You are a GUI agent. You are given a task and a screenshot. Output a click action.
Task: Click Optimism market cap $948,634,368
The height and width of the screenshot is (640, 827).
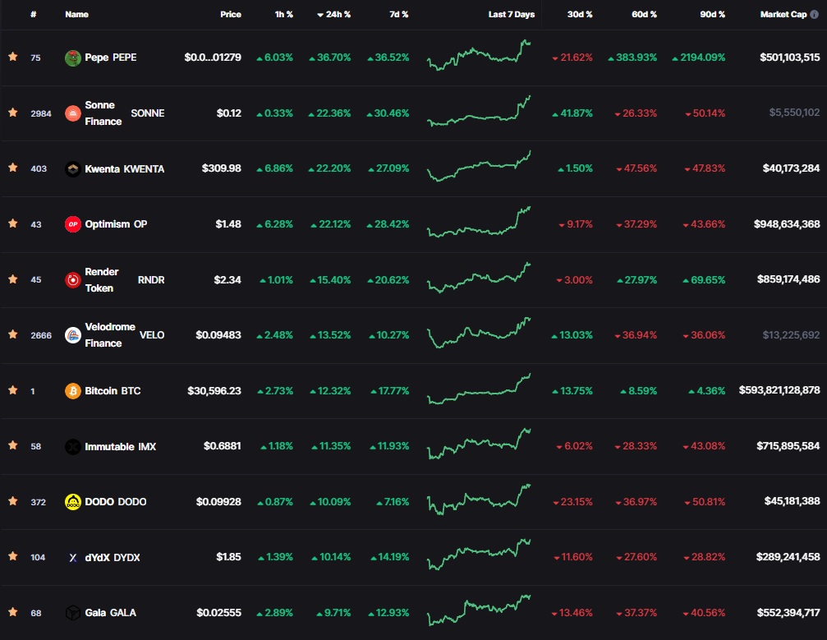(x=787, y=224)
